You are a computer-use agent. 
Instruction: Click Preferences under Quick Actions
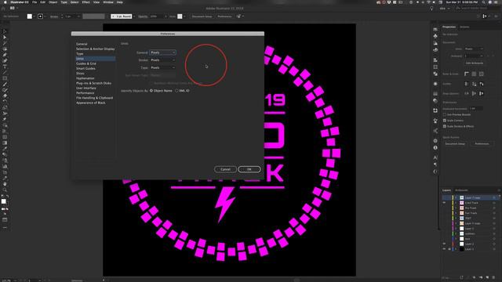482,144
